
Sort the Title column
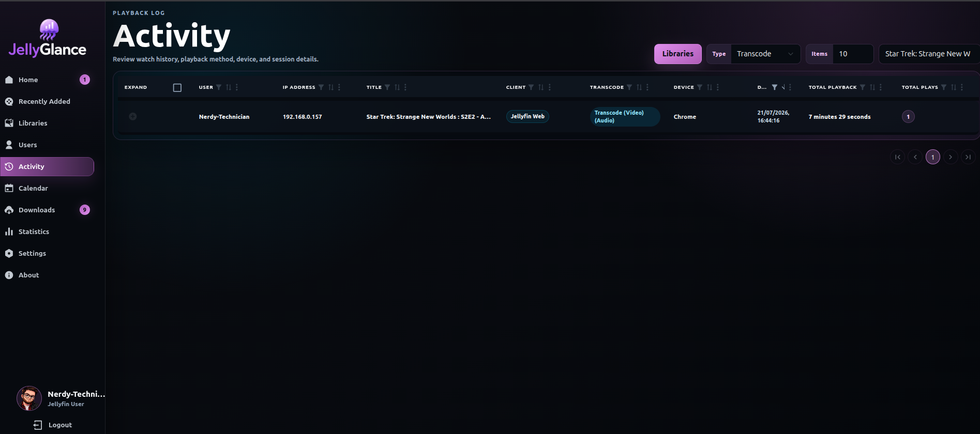click(397, 87)
